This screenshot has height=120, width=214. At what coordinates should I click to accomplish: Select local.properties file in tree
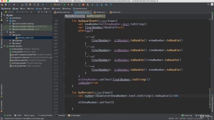(25, 66)
